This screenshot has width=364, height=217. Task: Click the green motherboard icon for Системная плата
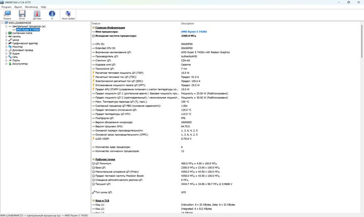click(x=10, y=33)
